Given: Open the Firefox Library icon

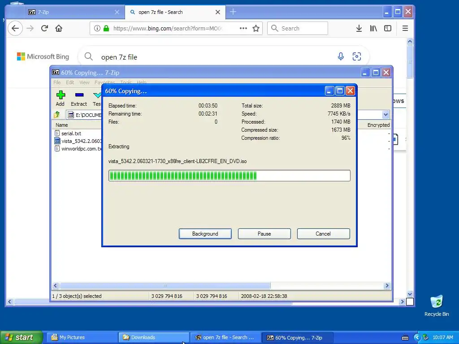Looking at the screenshot, I should 373,28.
